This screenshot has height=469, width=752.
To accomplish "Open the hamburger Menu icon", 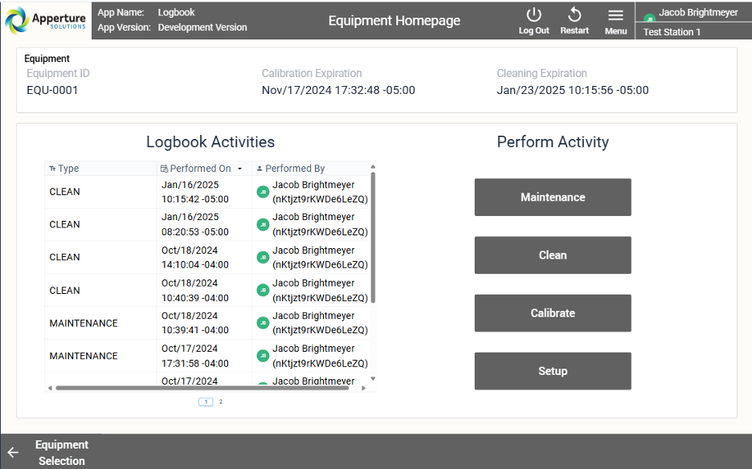I will click(615, 16).
